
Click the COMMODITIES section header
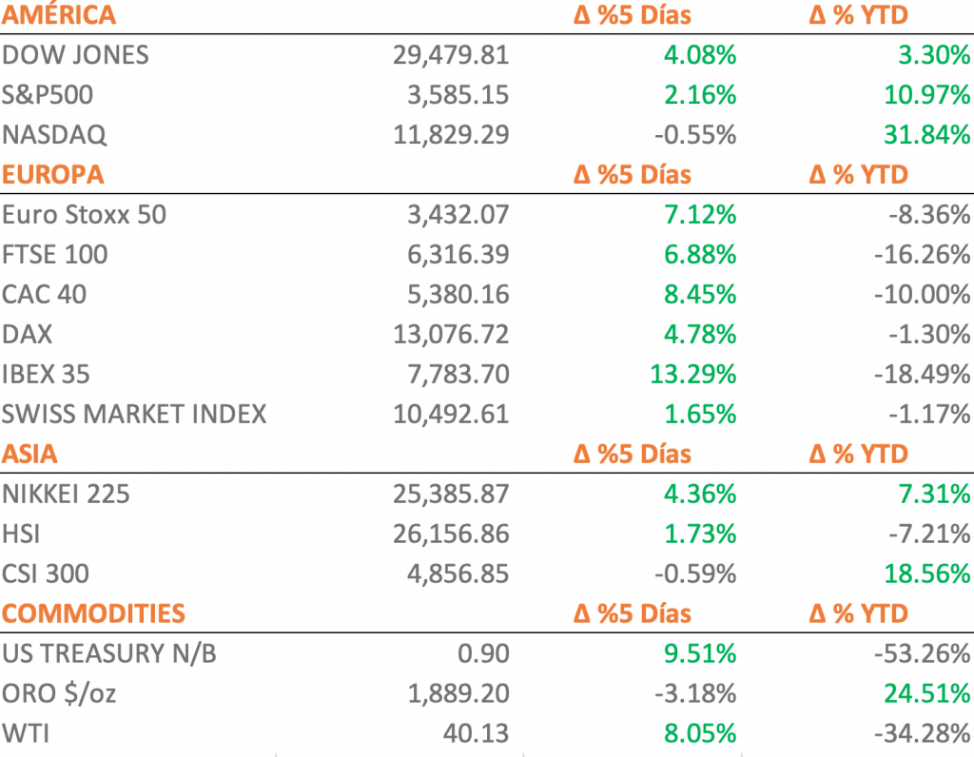[93, 613]
